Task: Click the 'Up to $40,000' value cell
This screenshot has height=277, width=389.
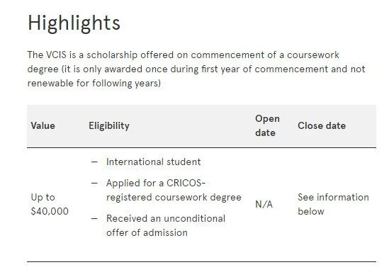Action: [x=50, y=204]
